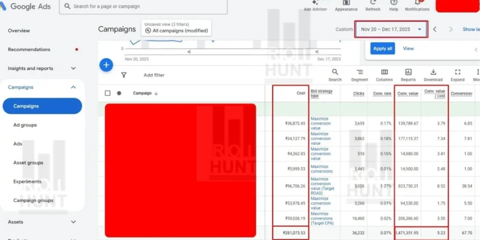
Task: Open the Ads Advisor panel
Action: [316, 5]
